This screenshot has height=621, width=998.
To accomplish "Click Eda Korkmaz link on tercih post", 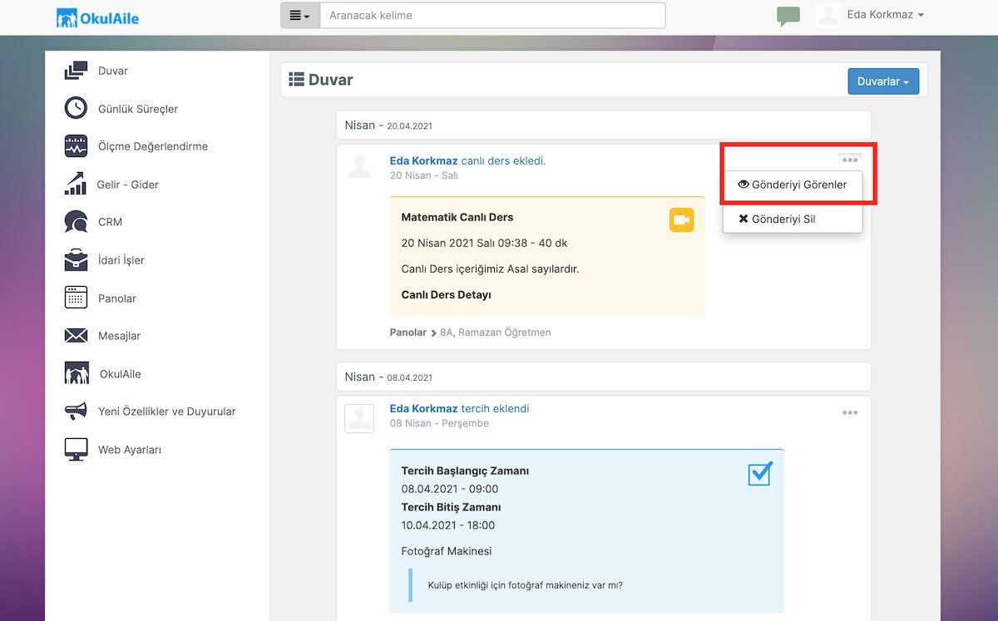I will 424,408.
